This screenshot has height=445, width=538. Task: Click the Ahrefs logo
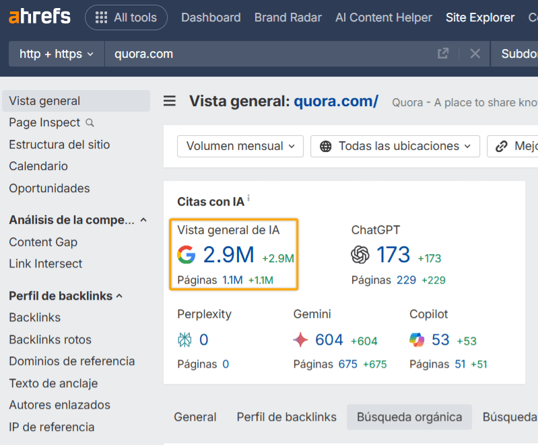40,17
